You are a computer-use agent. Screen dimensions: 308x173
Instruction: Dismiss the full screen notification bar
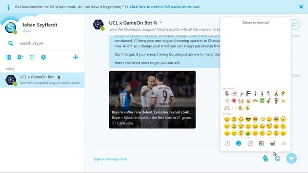[x=301, y=7]
